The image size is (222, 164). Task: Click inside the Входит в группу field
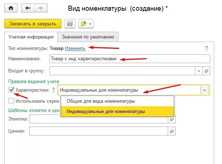click(x=122, y=71)
